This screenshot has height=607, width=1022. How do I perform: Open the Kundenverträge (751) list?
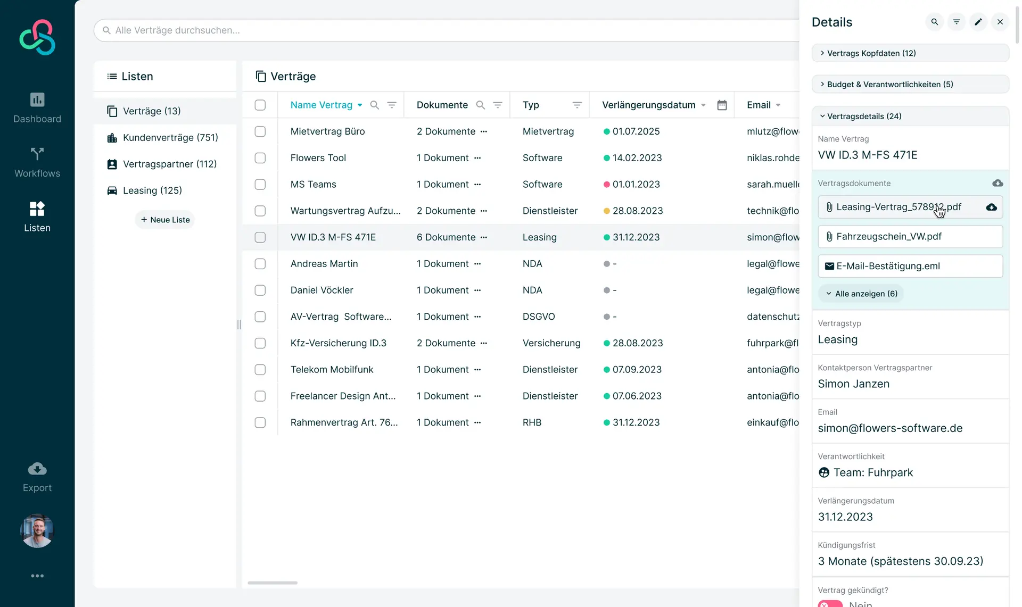tap(164, 138)
